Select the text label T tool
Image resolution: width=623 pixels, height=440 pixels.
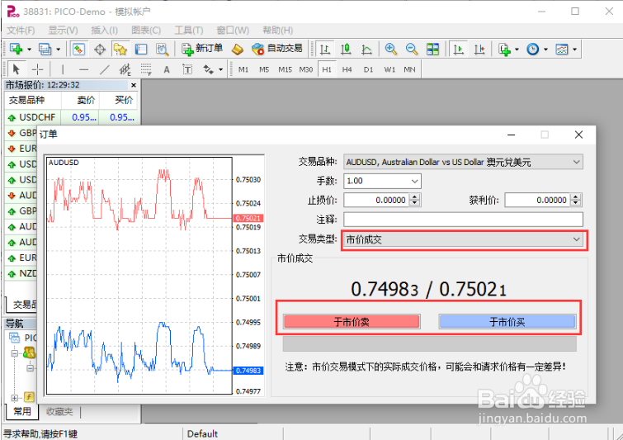[x=187, y=69]
